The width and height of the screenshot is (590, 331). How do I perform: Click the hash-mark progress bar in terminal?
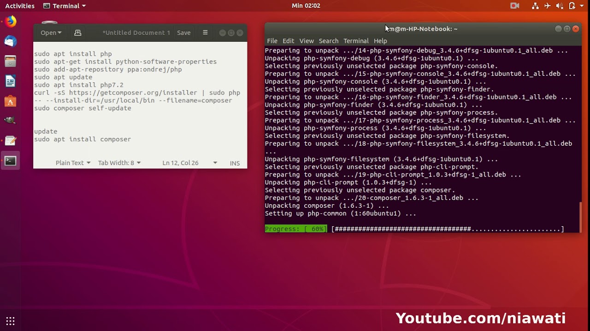pyautogui.click(x=448, y=229)
